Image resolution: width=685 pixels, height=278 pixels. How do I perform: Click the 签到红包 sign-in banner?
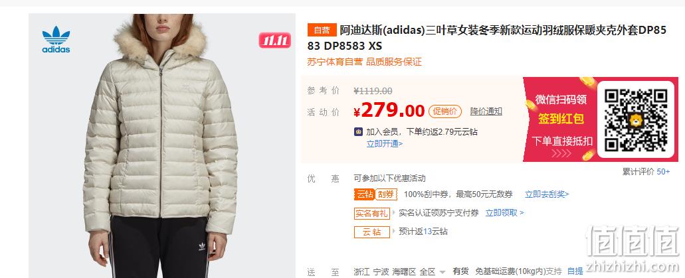(561, 119)
